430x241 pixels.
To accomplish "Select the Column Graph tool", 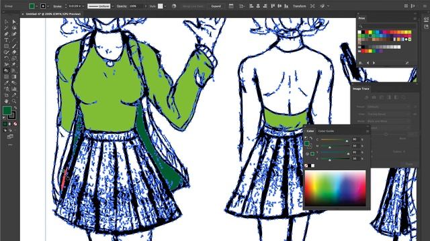I will 14,89.
